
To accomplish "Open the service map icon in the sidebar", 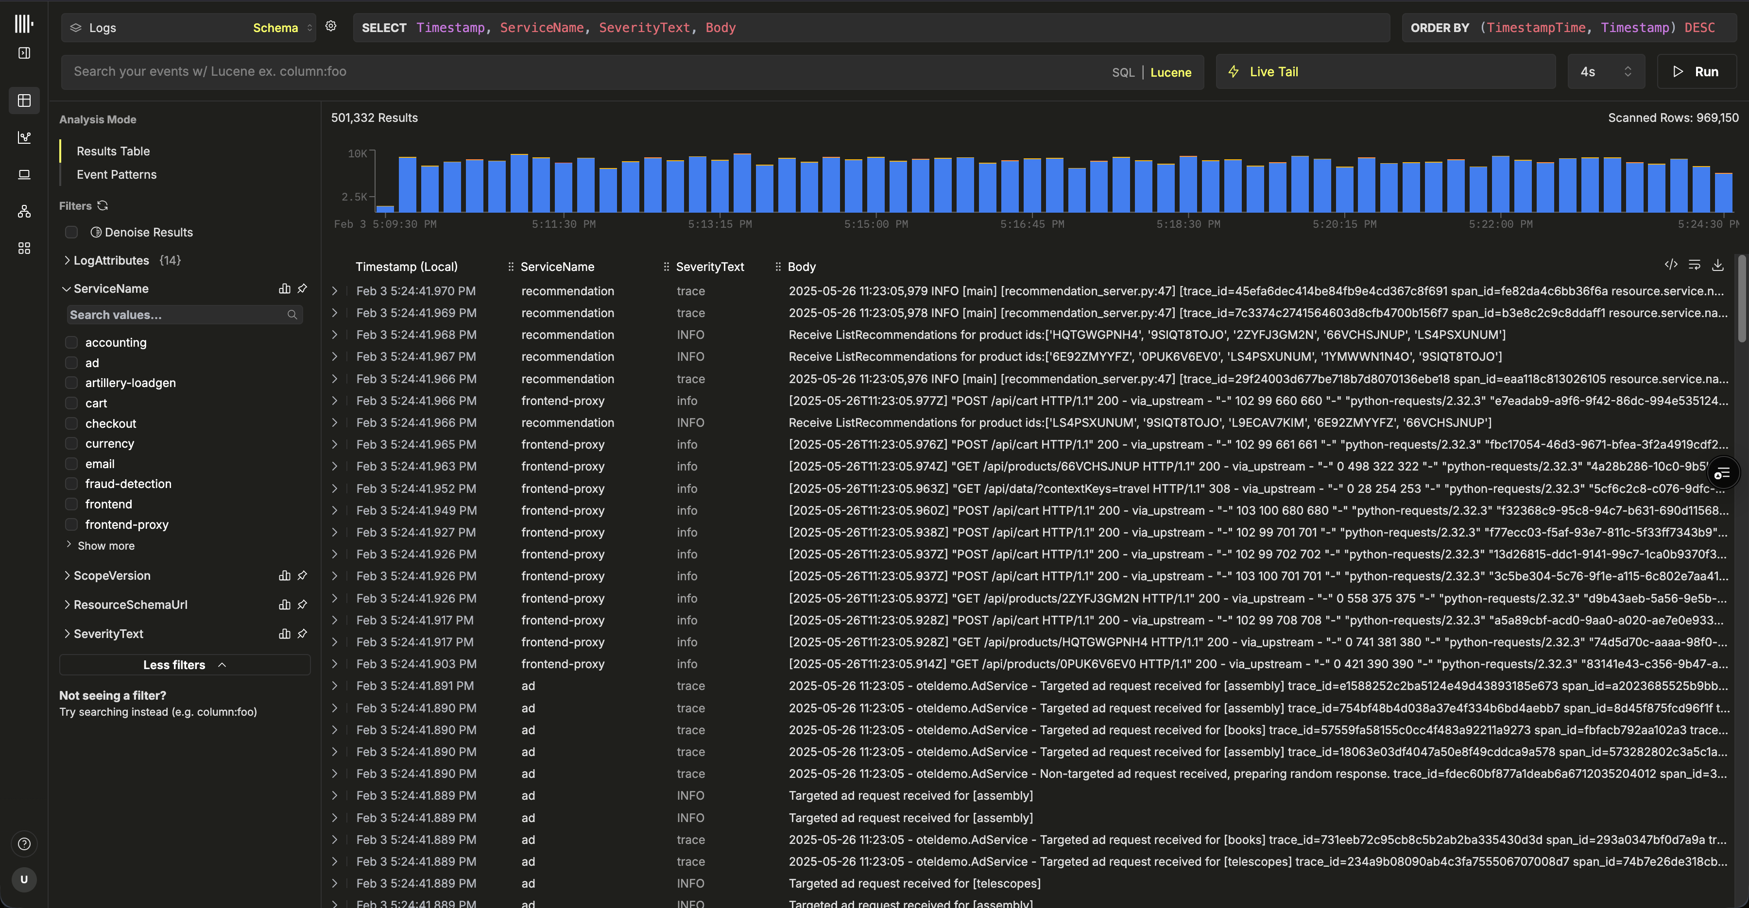I will click(24, 212).
